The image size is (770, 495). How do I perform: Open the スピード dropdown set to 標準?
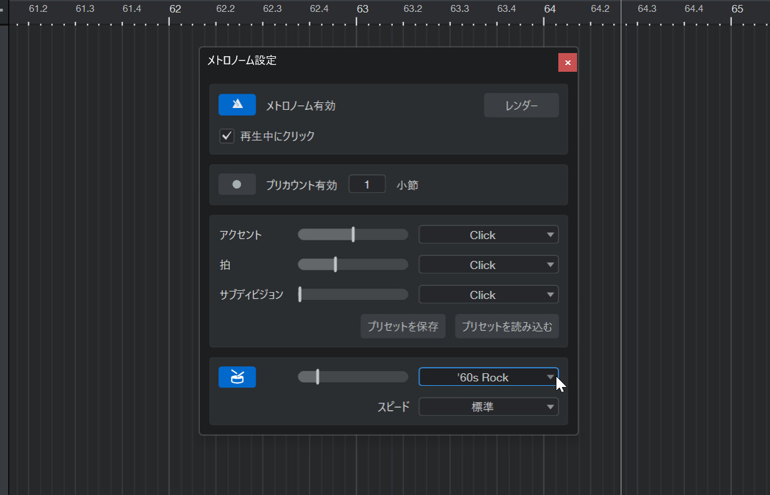[x=488, y=407]
